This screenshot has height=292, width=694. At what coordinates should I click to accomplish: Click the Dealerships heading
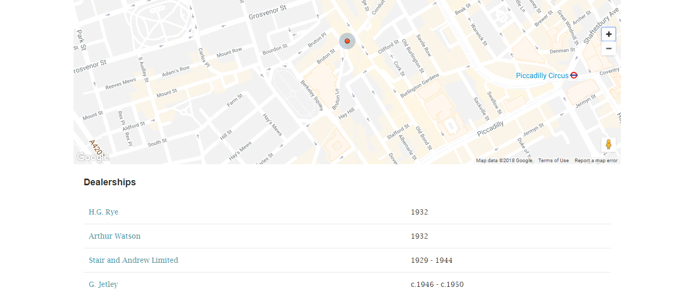pos(110,182)
